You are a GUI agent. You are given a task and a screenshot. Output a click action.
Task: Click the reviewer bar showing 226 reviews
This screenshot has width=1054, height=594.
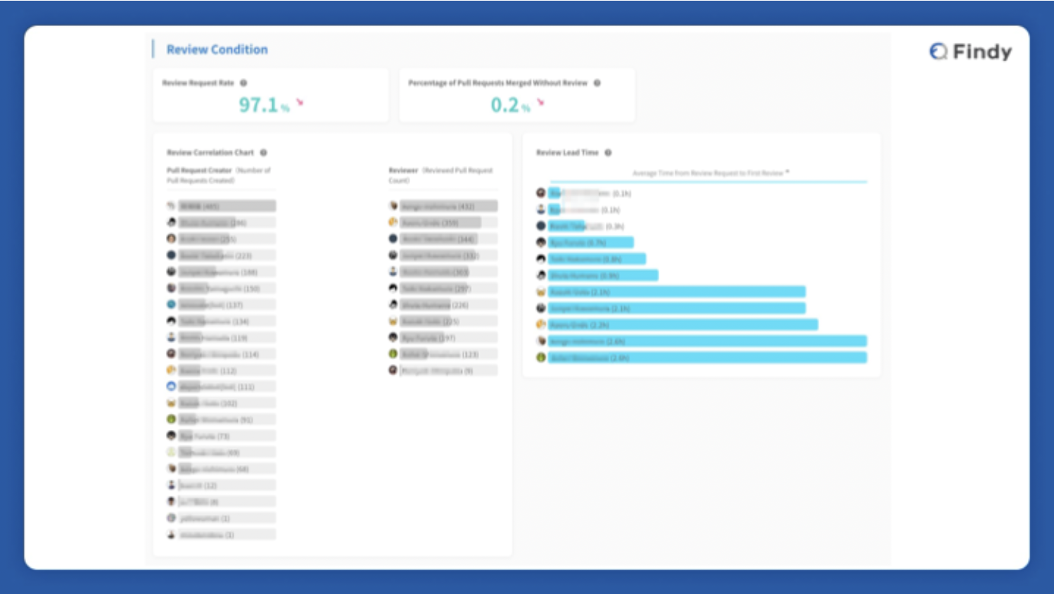(x=448, y=305)
